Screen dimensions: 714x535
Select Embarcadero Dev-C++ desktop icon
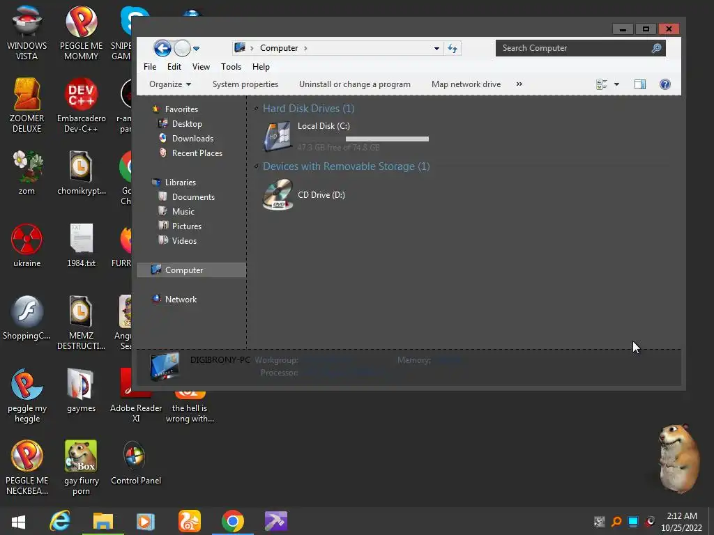coord(81,106)
